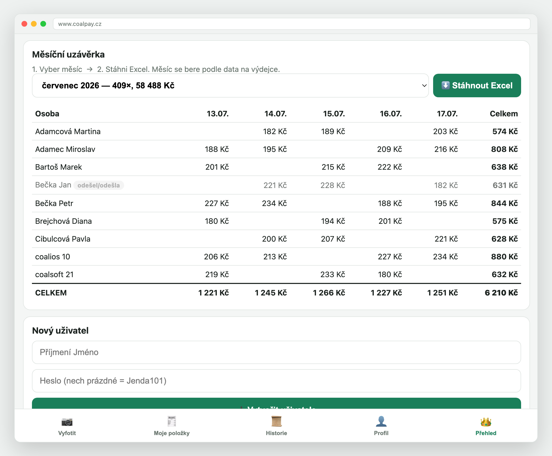Screen dimensions: 552x456
Task: Focus the Heslo password input field
Action: (276, 381)
